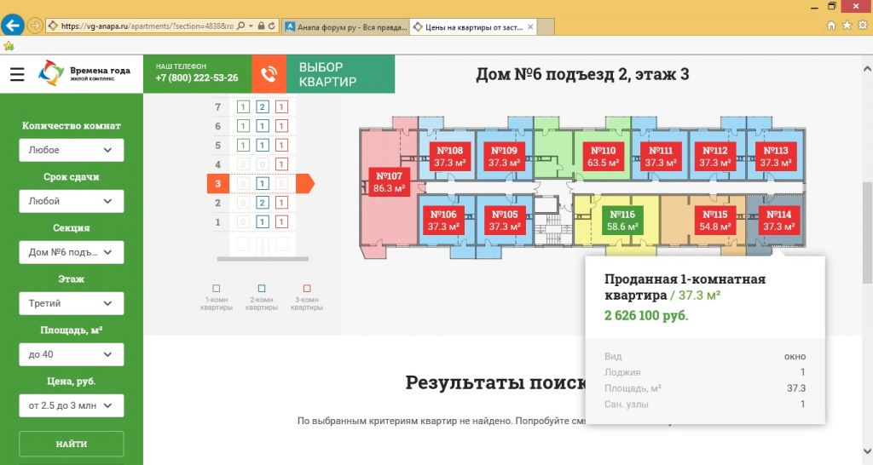Image resolution: width=873 pixels, height=465 pixels.
Task: Open browser settings gear icon
Action: [x=863, y=26]
